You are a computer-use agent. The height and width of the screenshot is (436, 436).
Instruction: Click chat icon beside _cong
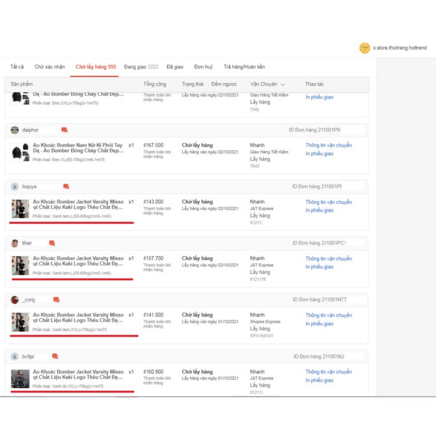click(x=57, y=299)
